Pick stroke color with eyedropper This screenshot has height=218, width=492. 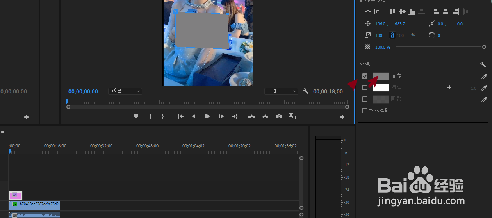pos(484,88)
